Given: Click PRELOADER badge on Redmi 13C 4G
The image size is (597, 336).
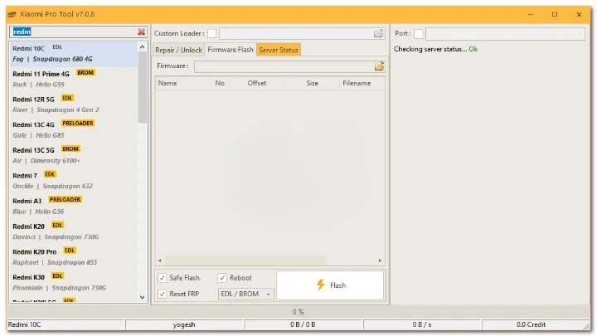Looking at the screenshot, I should [78, 124].
